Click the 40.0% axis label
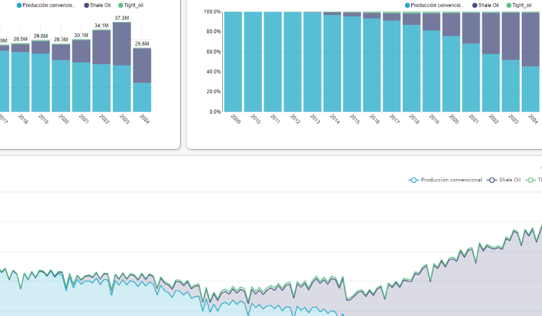Viewport: 542px width, 316px height. coord(214,71)
